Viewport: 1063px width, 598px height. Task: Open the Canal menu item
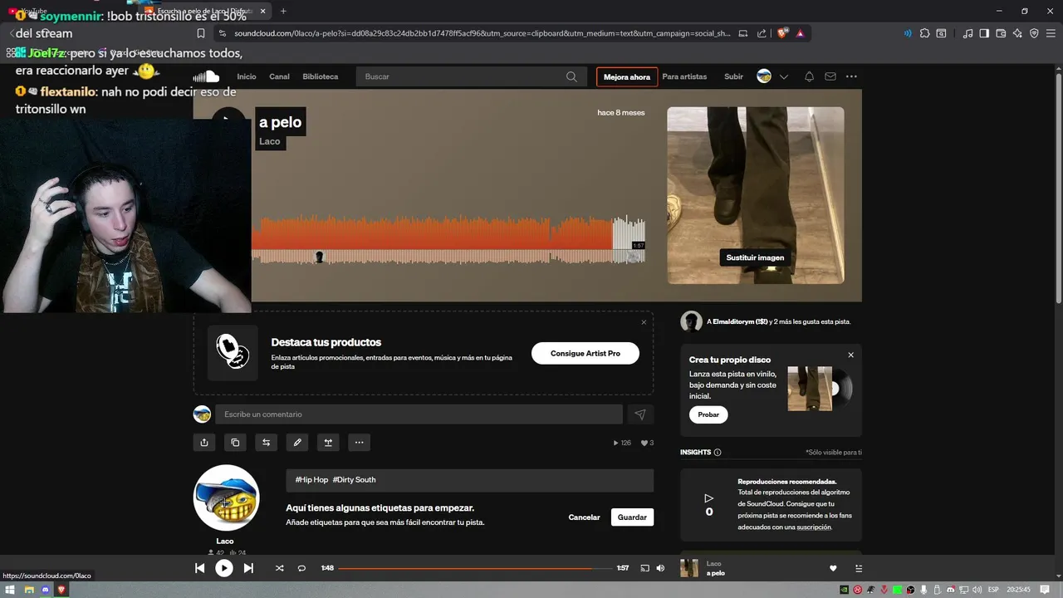[279, 76]
